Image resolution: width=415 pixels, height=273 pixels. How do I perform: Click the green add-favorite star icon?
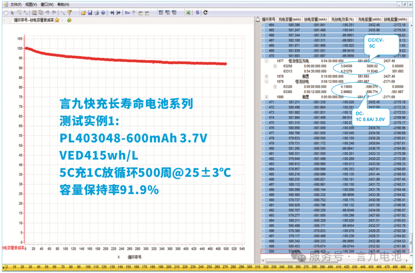coord(69,20)
